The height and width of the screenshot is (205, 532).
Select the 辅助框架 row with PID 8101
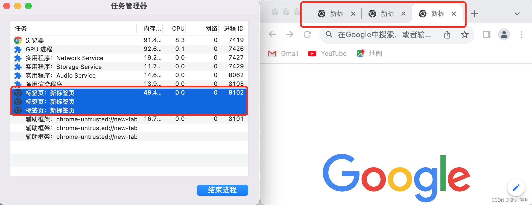tap(129, 119)
